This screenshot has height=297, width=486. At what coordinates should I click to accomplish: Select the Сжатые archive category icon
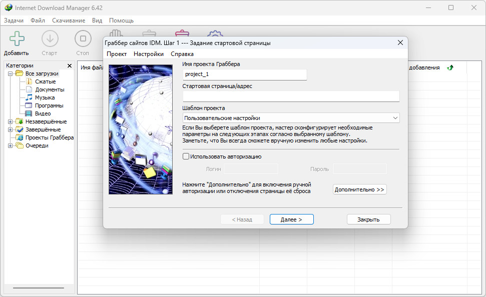tap(29, 81)
